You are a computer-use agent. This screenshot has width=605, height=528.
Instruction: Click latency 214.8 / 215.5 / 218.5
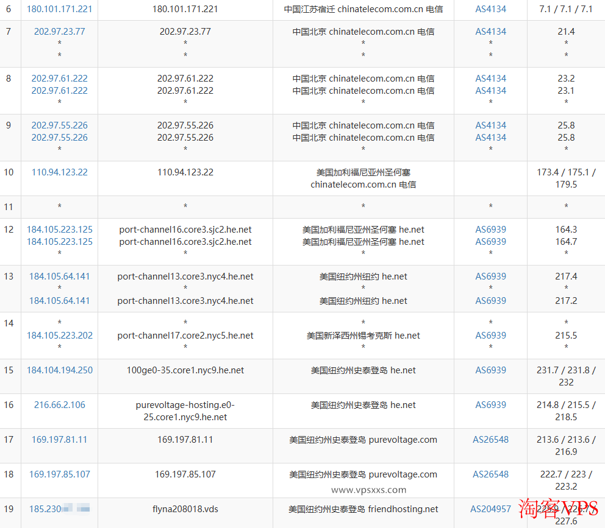(x=565, y=411)
